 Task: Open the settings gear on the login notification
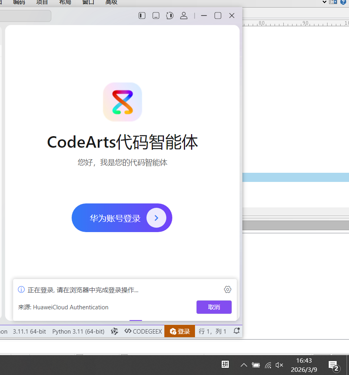click(227, 289)
